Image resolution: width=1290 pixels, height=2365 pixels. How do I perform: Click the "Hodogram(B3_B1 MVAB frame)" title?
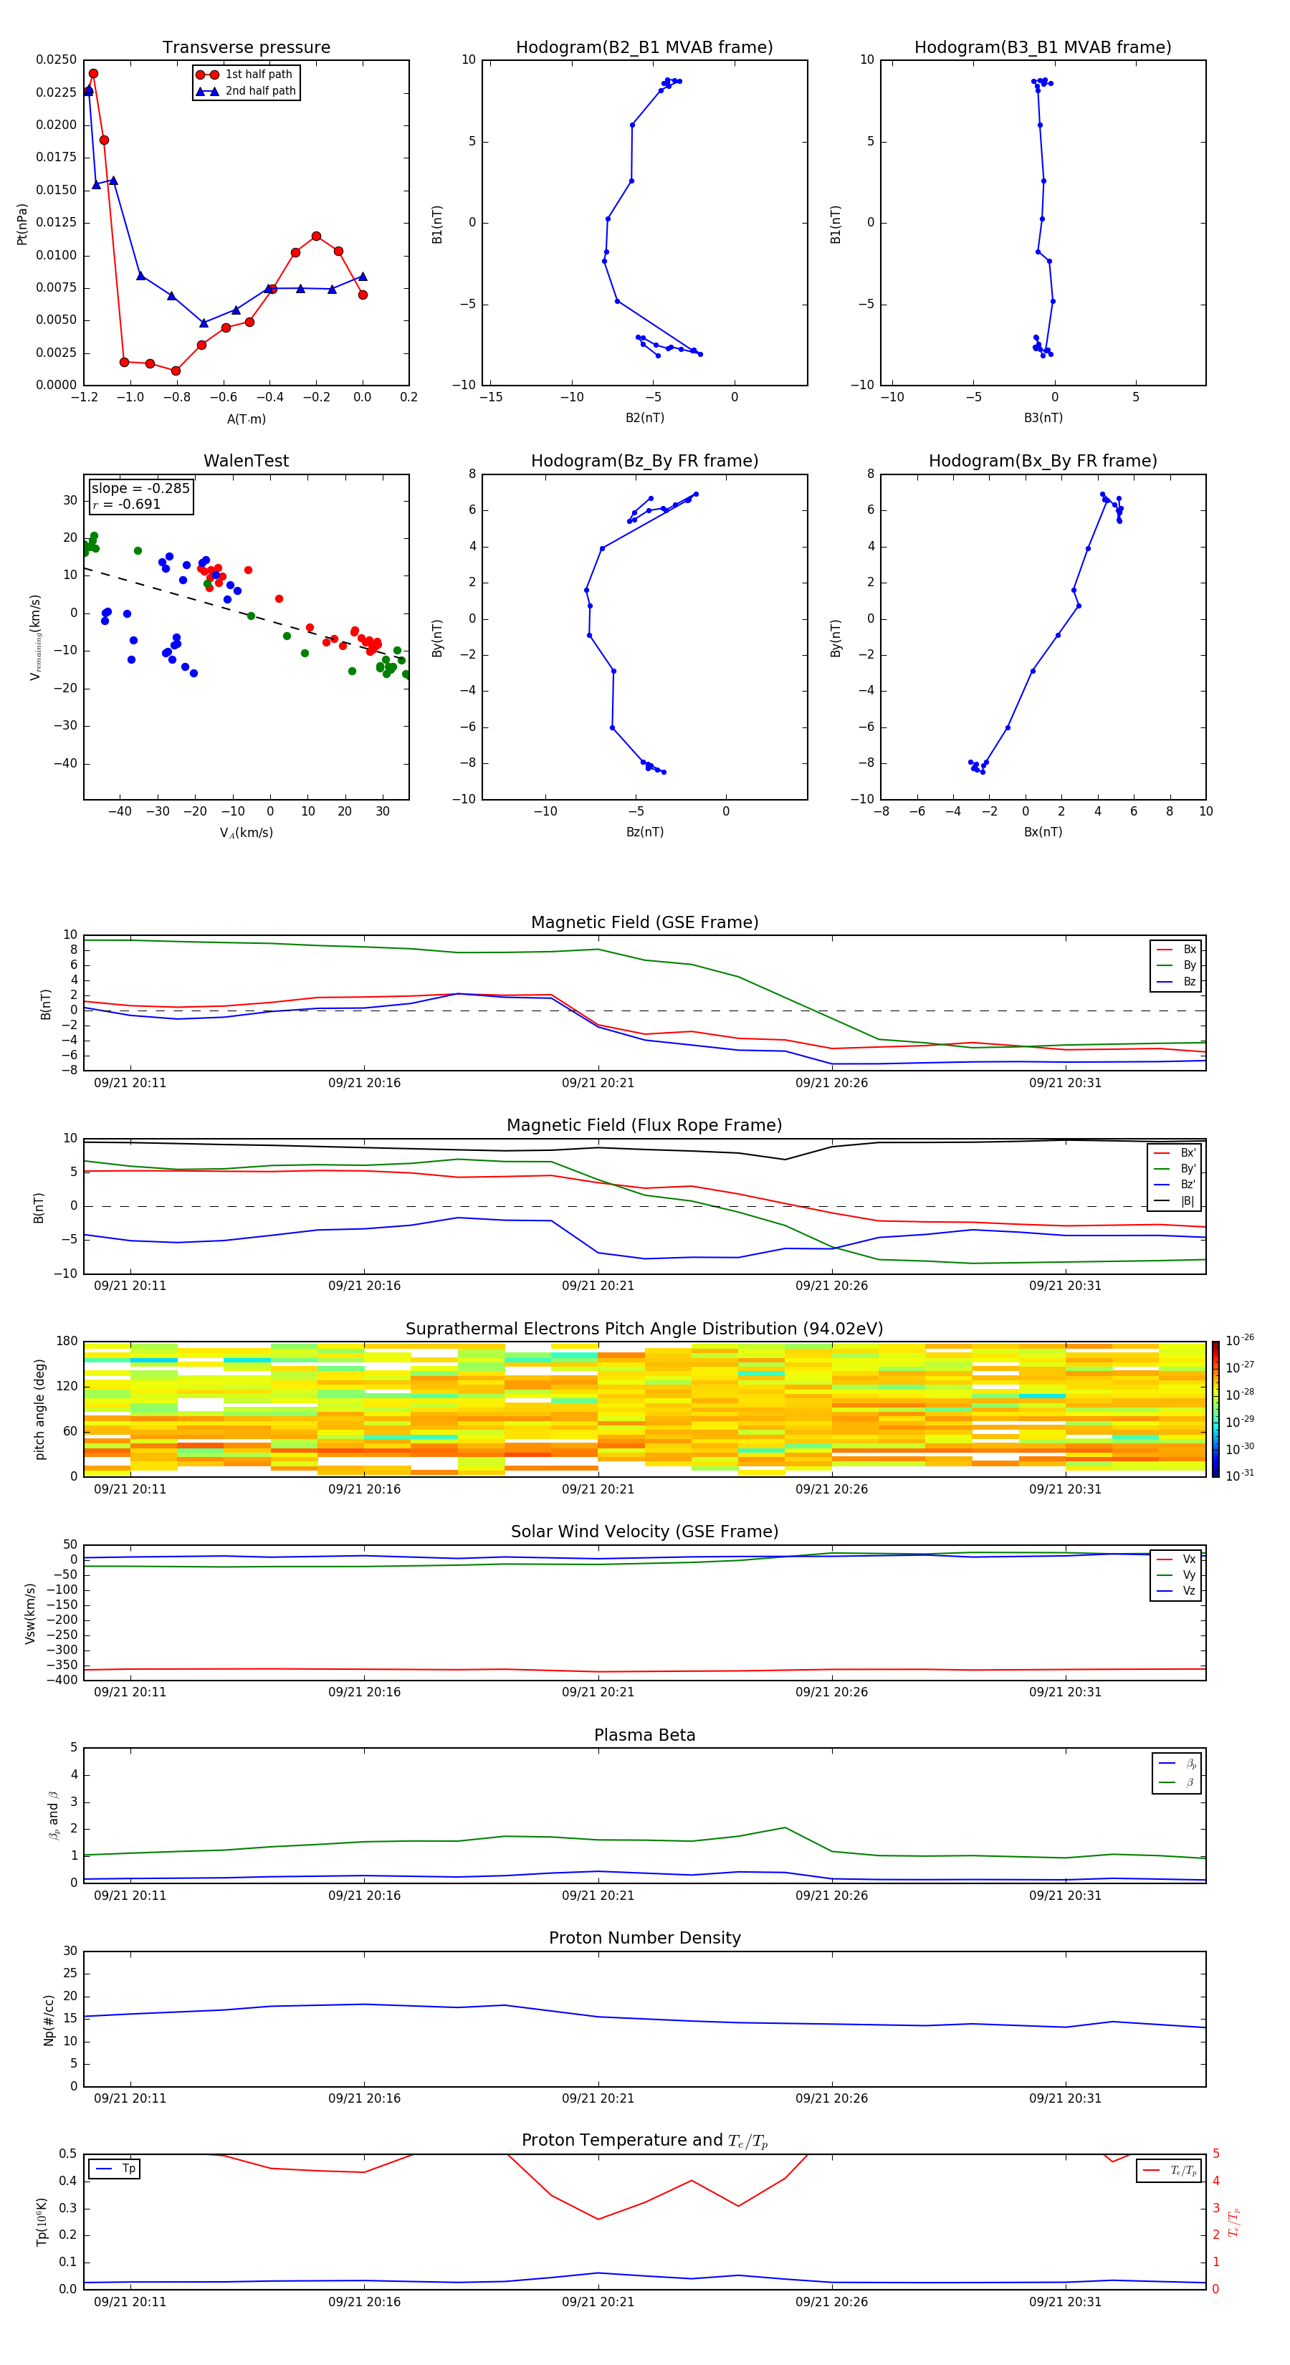coord(1043,47)
